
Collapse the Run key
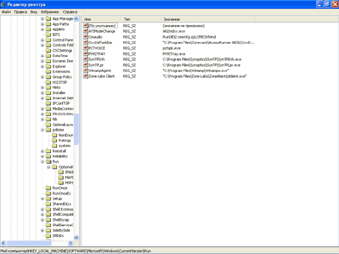point(42,162)
